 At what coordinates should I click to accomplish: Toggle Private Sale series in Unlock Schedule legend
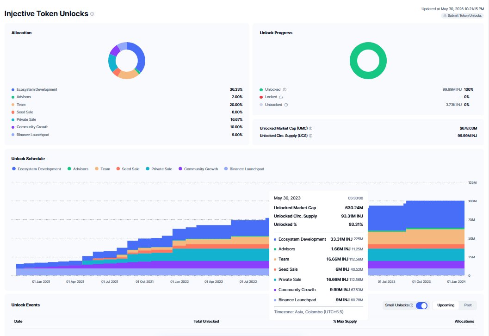(x=159, y=169)
